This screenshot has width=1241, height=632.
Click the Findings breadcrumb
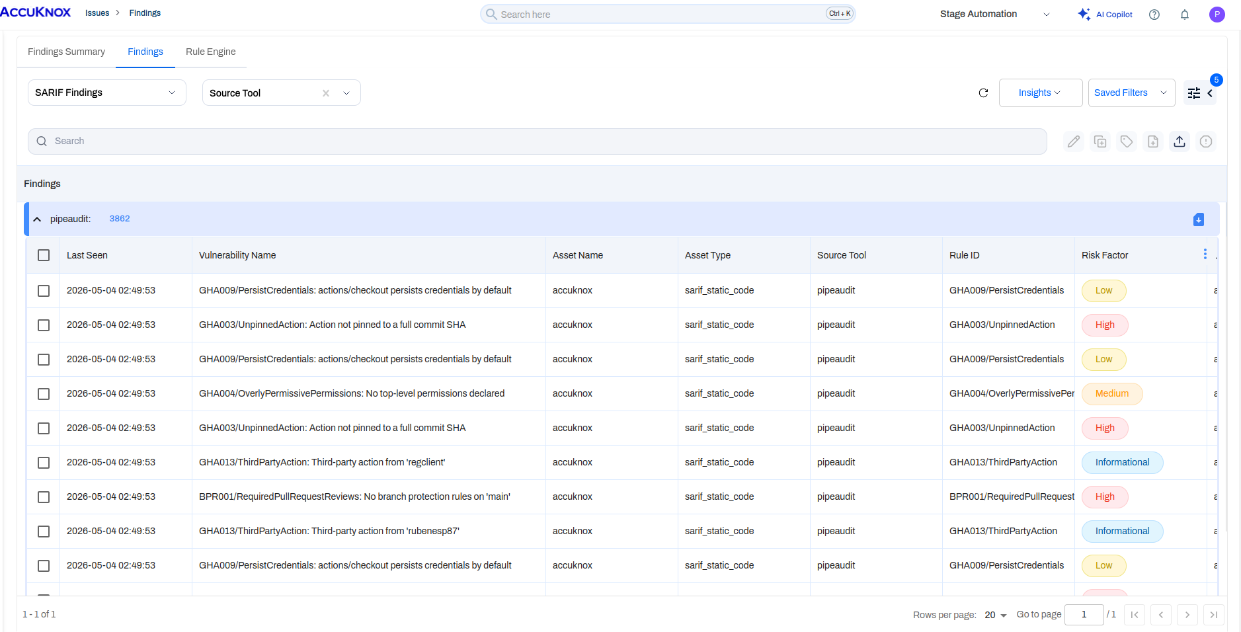145,13
